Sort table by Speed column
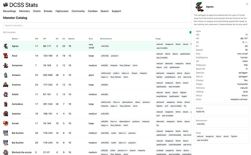The image size is (251, 155). pyautogui.click(x=71, y=39)
